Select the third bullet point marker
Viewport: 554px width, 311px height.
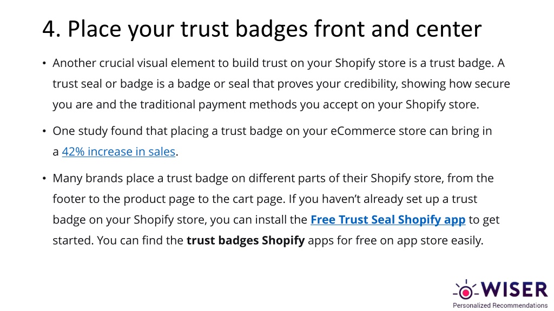(x=44, y=178)
